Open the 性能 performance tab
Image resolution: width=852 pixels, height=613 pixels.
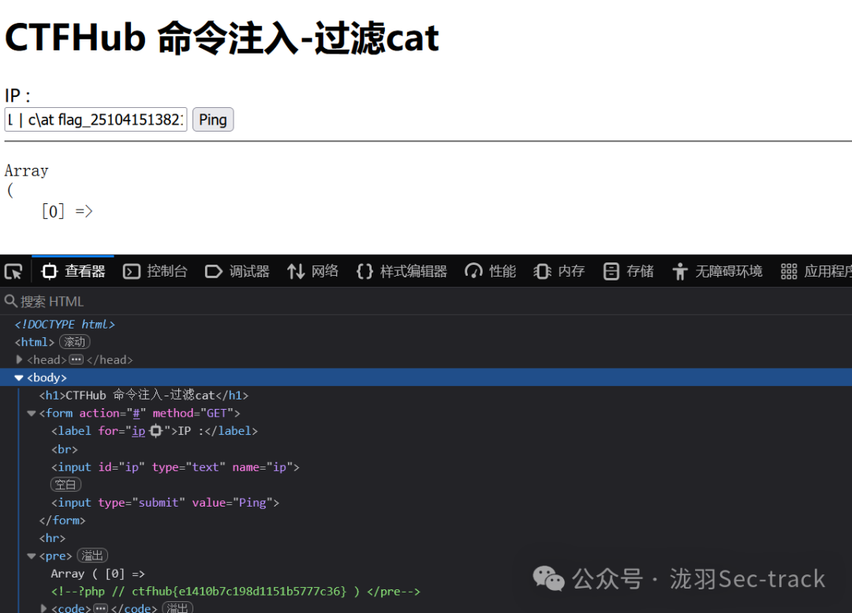(x=490, y=271)
